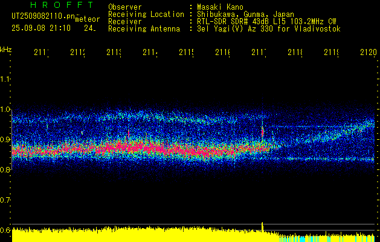380x242 pixels.
Task: Click the 2118 time axis marker
Action: click(295, 53)
